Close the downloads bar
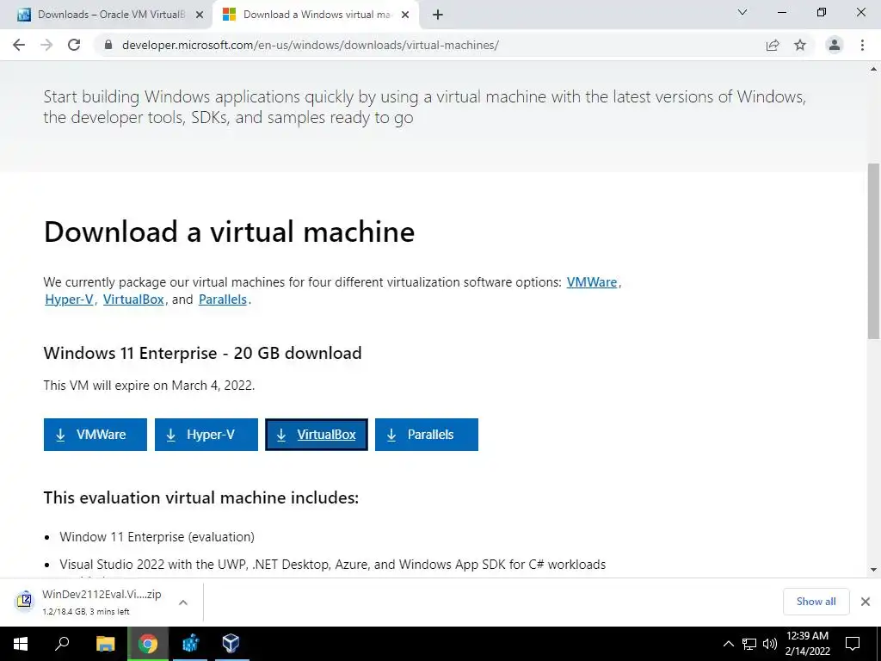Screen dimensions: 881x661 click(x=866, y=602)
